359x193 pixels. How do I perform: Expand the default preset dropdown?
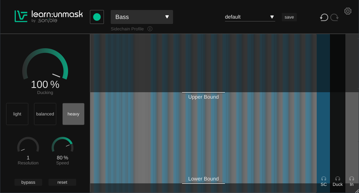(x=250, y=17)
